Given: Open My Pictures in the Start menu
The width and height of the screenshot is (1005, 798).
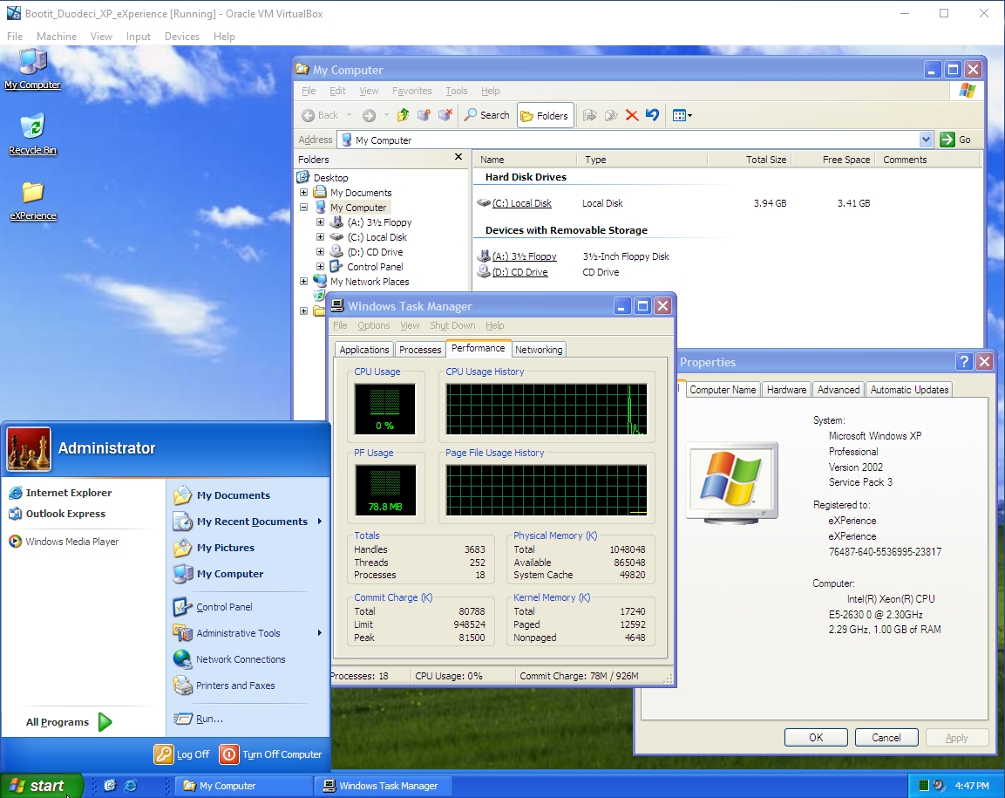Looking at the screenshot, I should click(x=214, y=548).
